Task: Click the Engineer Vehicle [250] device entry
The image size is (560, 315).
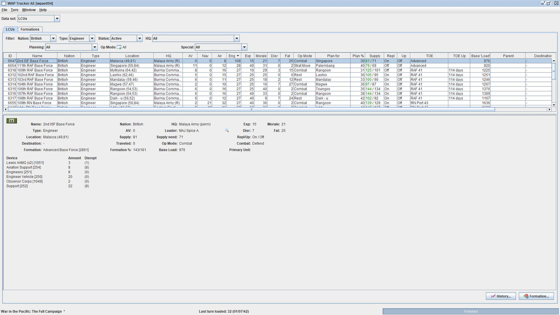Action: (24, 177)
